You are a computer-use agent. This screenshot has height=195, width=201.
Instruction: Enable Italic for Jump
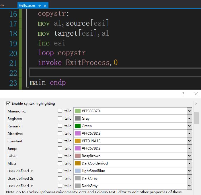[60, 148]
